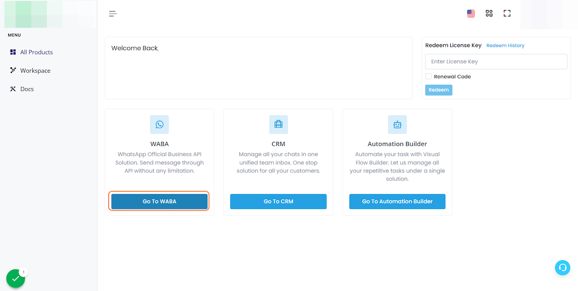The height and width of the screenshot is (291, 578).
Task: Click the Go To WABA button
Action: point(159,202)
